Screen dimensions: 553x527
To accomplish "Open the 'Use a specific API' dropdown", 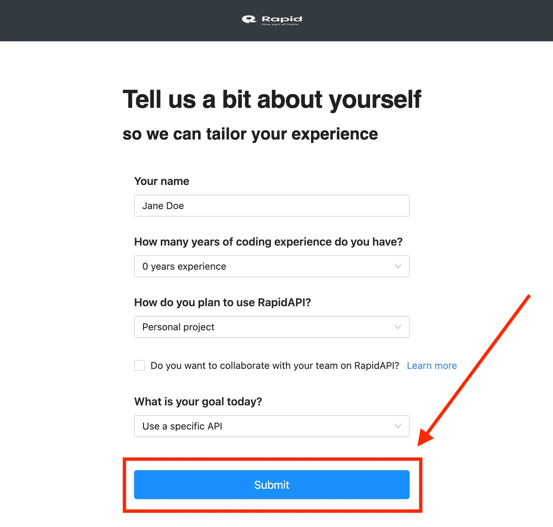I will [272, 426].
